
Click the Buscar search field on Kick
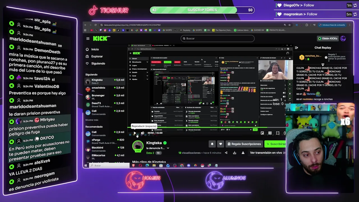pyautogui.click(x=217, y=38)
